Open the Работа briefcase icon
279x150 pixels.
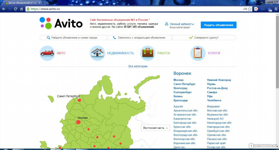tap(148, 53)
